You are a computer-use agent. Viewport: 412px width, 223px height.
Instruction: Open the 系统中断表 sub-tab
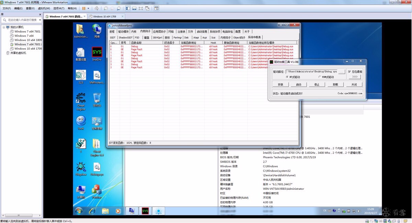[254, 37]
